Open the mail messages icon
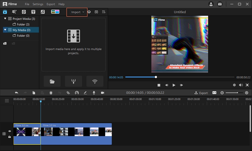Image resolution: width=252 pixels, height=151 pixels. [x=220, y=4]
